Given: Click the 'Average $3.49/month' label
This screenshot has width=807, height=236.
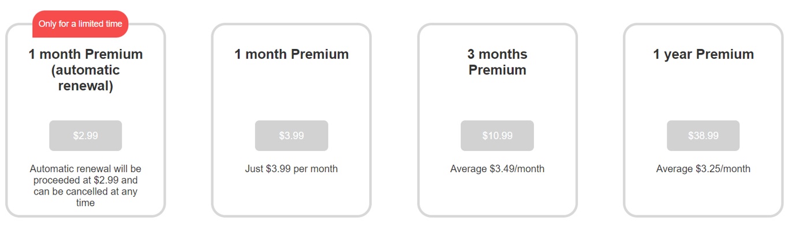Looking at the screenshot, I should coord(497,169).
